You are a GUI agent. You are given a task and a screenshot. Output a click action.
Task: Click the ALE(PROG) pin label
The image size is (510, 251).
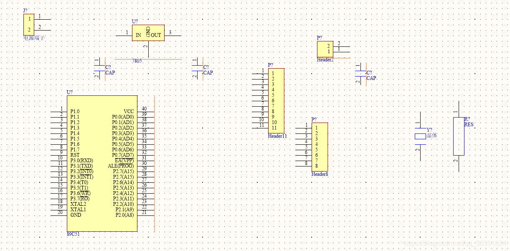click(x=121, y=166)
